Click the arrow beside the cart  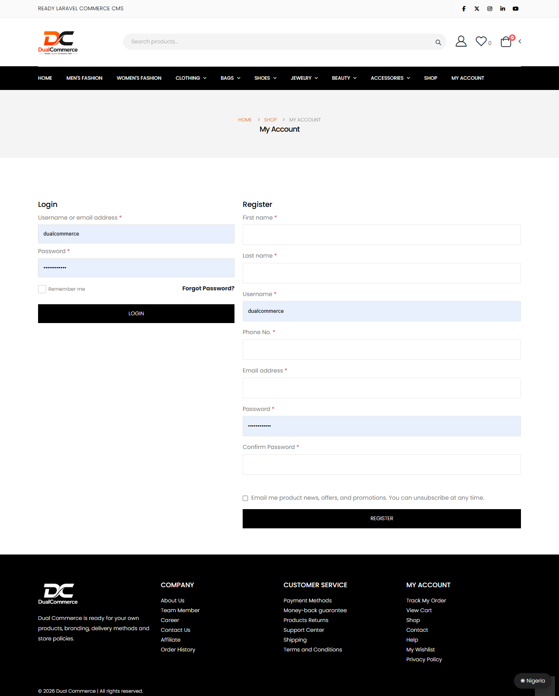pos(520,41)
